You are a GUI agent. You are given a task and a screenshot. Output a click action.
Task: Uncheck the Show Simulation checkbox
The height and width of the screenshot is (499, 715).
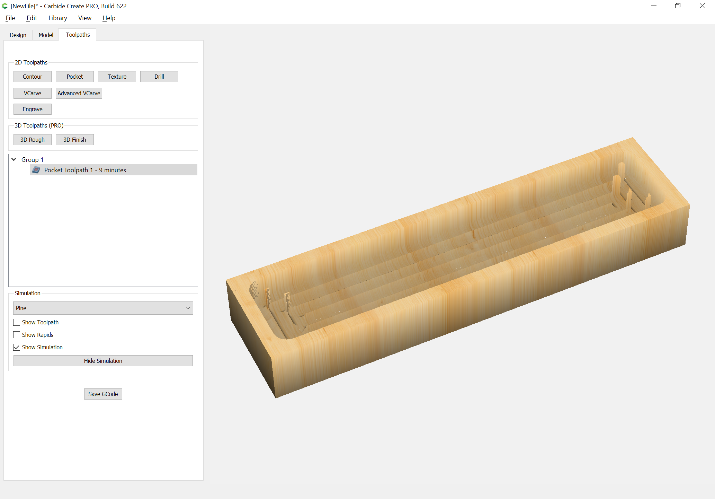tap(17, 347)
